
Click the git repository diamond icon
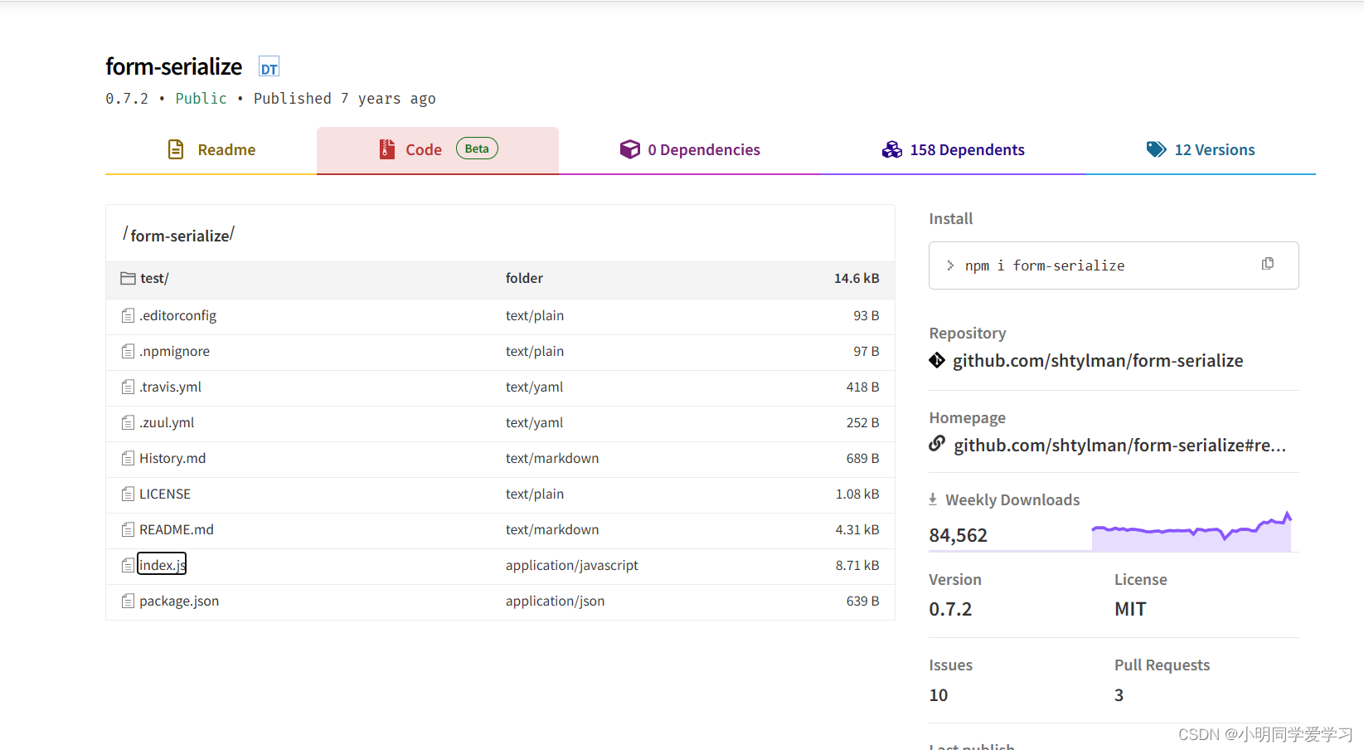[x=937, y=360]
